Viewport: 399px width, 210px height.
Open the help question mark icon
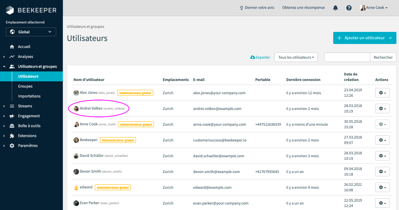pos(349,8)
